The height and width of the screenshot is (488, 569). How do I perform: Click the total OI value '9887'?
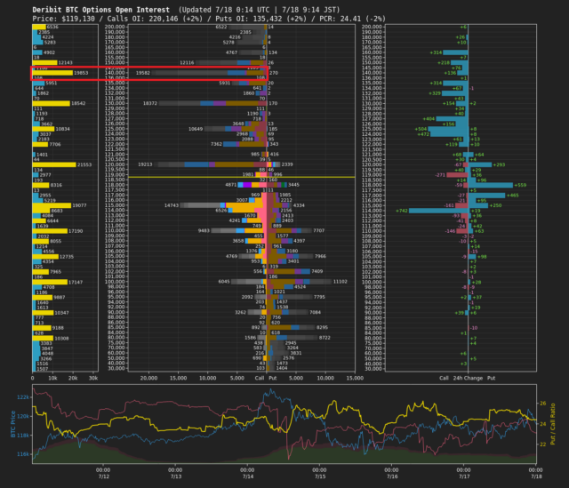point(60,297)
